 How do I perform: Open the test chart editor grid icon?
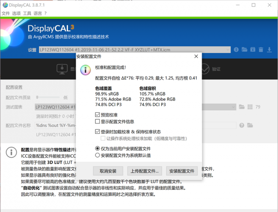[250, 107]
